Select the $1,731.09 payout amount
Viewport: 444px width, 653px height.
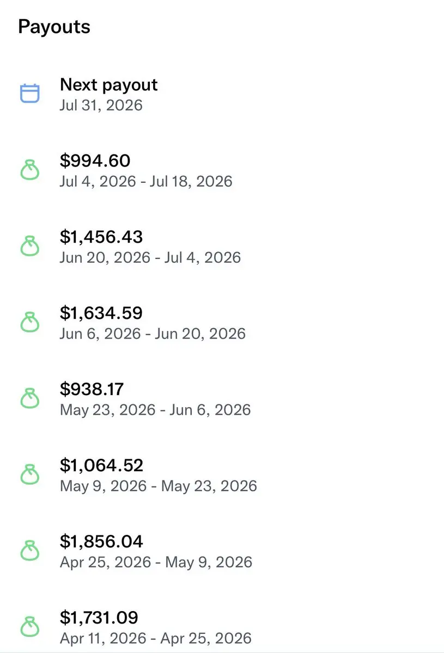99,618
